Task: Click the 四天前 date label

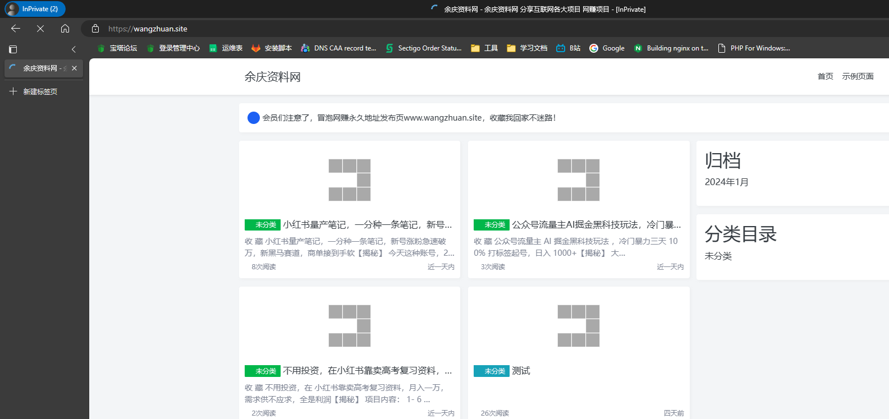Action: [x=673, y=413]
